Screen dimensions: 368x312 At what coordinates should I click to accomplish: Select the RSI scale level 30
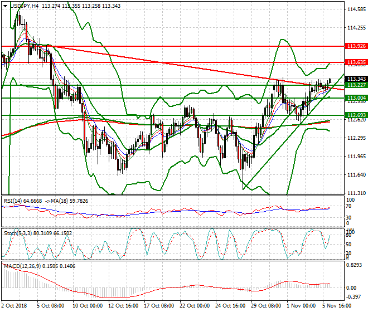point(348,217)
